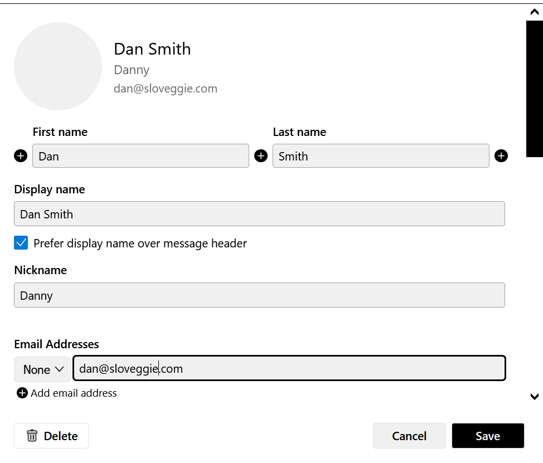
Task: Click the blank circular contact photo placeholder
Action: point(58,66)
